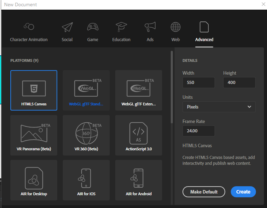The width and height of the screenshot is (267, 208).
Task: Select the Character Animation icon
Action: (x=29, y=27)
